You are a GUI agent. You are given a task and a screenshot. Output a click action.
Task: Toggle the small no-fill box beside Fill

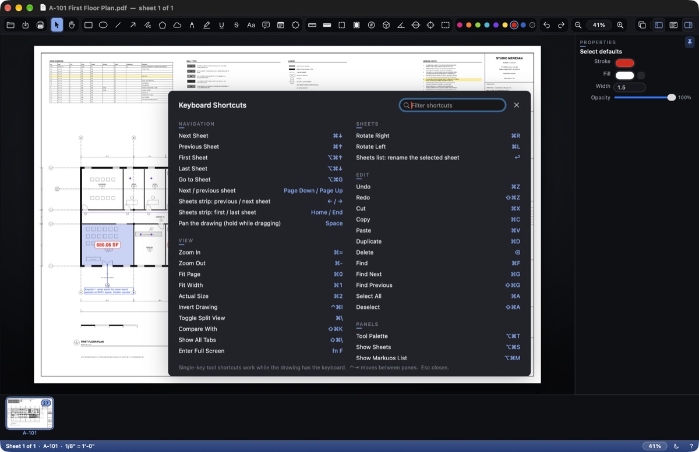pos(641,75)
